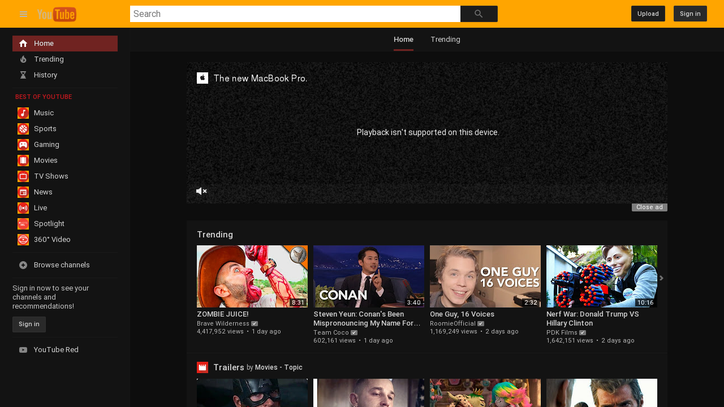The image size is (724, 407).
Task: Click the Browse channels plus icon
Action: [23, 265]
